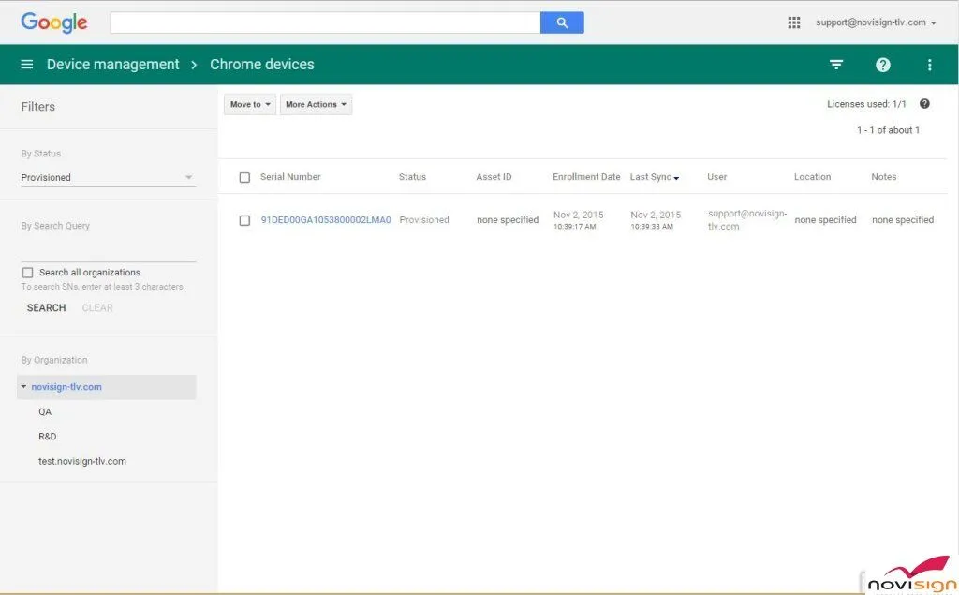Click the Google Apps grid icon
The height and width of the screenshot is (595, 959).
tap(794, 22)
